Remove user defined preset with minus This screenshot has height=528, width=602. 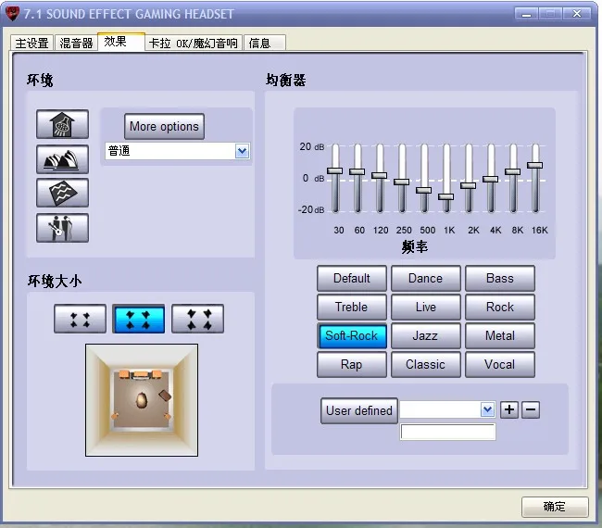[x=531, y=409]
